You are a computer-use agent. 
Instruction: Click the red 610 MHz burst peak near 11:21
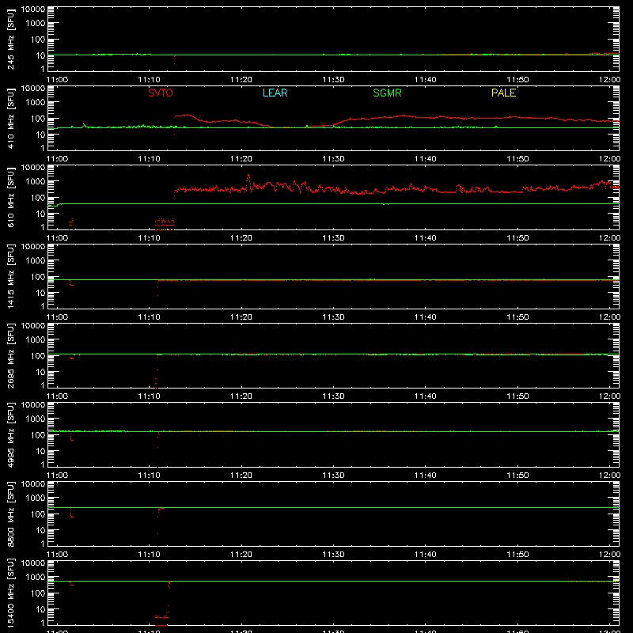click(248, 176)
